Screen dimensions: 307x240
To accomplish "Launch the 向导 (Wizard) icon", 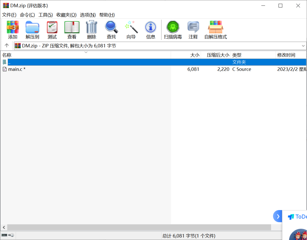I will pos(131,29).
